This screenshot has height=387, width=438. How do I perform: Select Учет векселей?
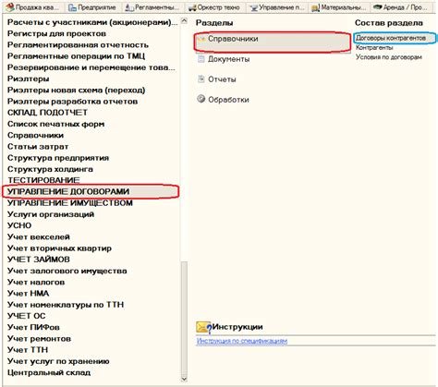coord(39,236)
